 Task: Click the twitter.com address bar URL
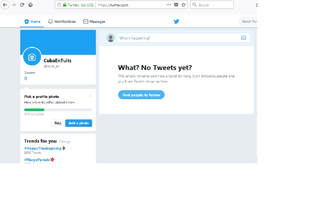click(x=113, y=5)
